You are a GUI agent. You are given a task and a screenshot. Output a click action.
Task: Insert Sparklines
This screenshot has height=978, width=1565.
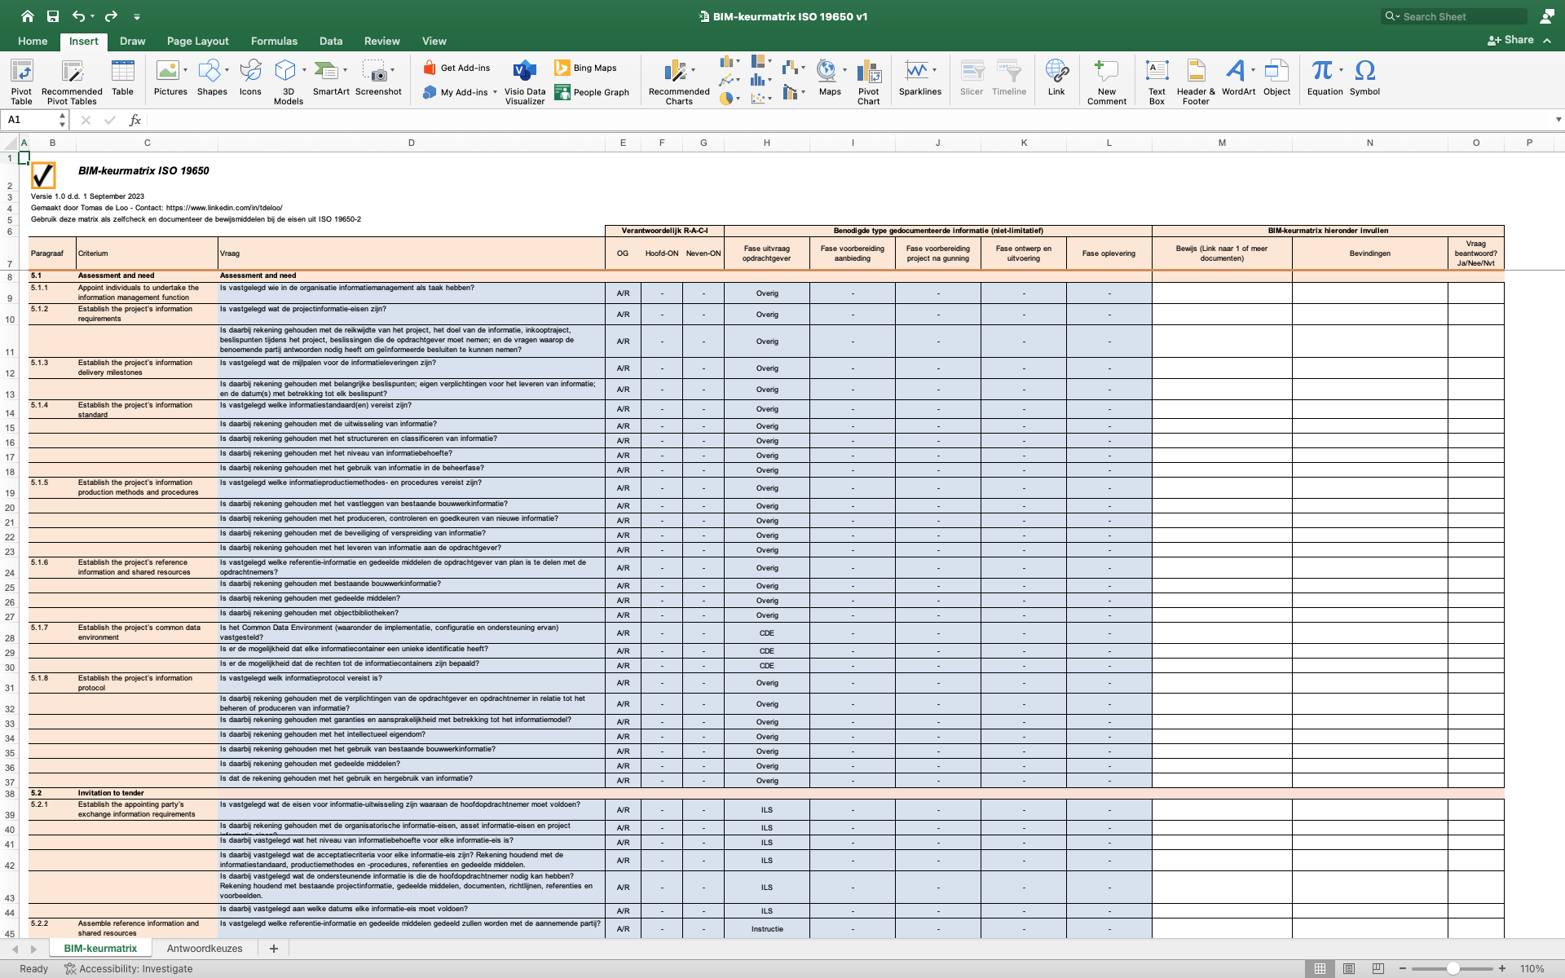point(920,77)
